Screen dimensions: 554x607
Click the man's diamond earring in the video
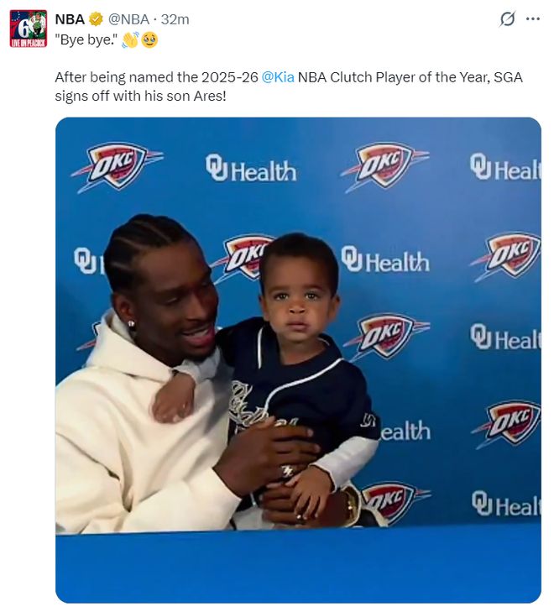pos(131,323)
